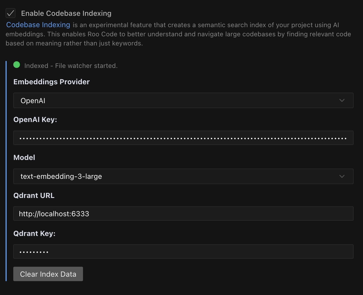Click the Indexed - File watcher started status
The height and width of the screenshot is (295, 363).
71,66
